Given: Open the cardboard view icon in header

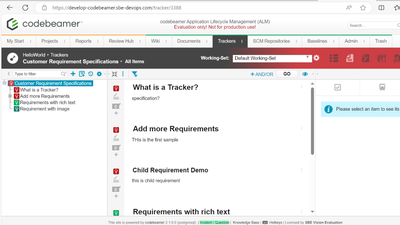Looking at the screenshot, I should coord(381,58).
